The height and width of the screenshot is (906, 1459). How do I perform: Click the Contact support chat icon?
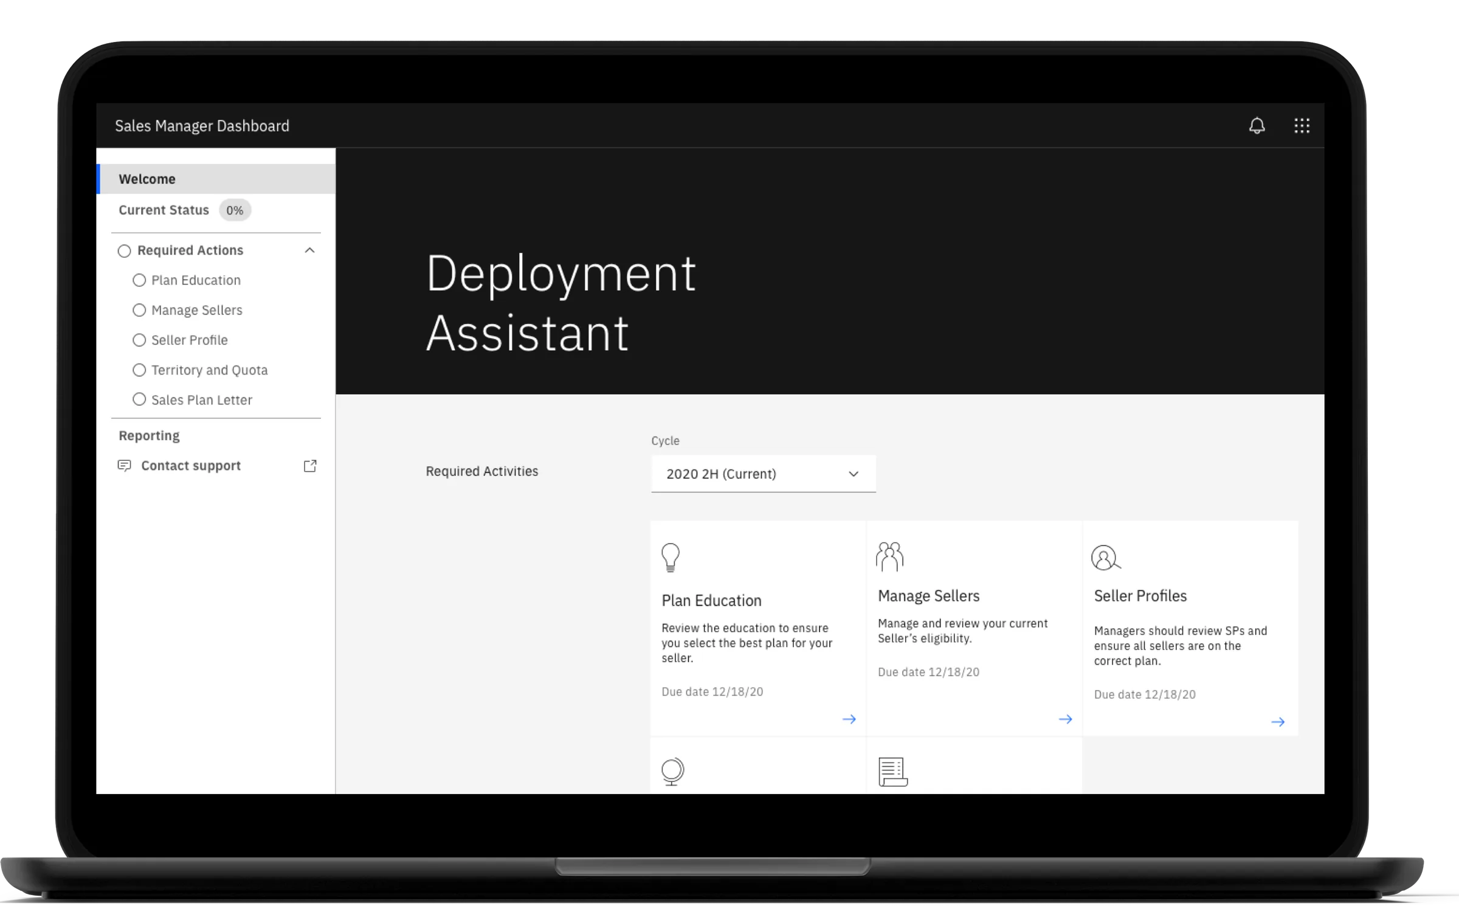coord(124,466)
